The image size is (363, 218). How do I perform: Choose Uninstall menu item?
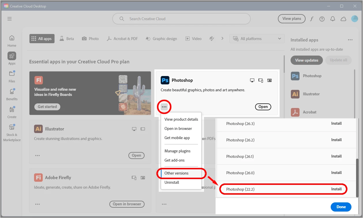coord(181,182)
